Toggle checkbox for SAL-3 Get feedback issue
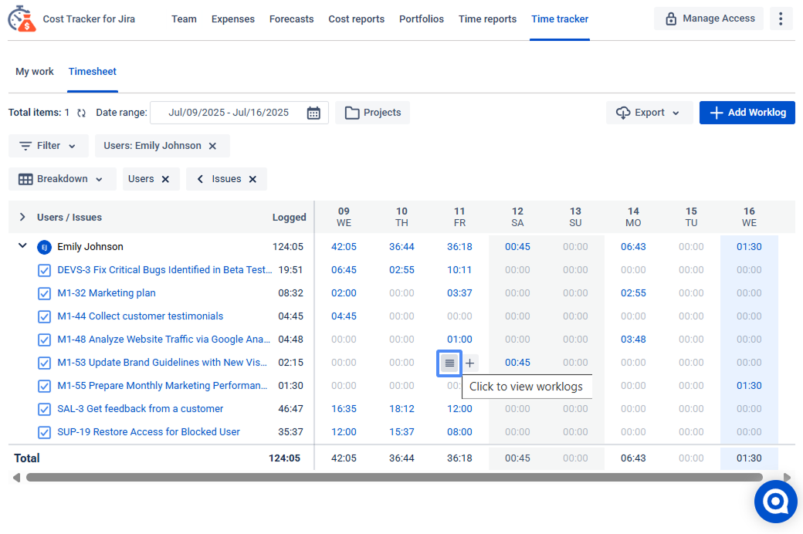The height and width of the screenshot is (534, 803). pos(45,409)
